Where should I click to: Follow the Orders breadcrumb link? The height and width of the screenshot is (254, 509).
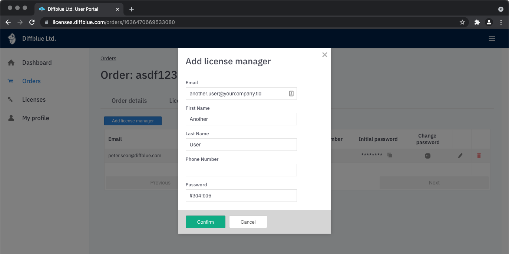(108, 58)
